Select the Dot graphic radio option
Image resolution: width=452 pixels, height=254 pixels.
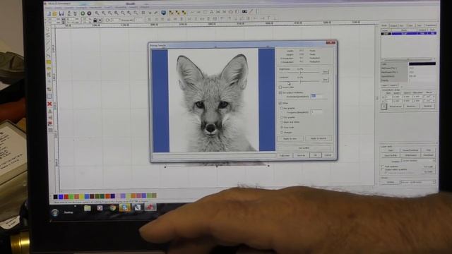pyautogui.click(x=282, y=117)
